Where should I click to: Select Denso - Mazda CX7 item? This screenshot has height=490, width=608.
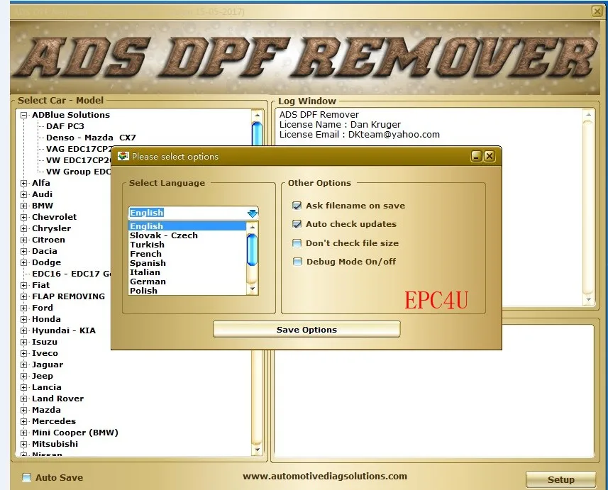(x=91, y=138)
